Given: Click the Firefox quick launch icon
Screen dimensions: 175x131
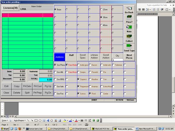Looking at the screenshot, I should [x=20, y=129].
